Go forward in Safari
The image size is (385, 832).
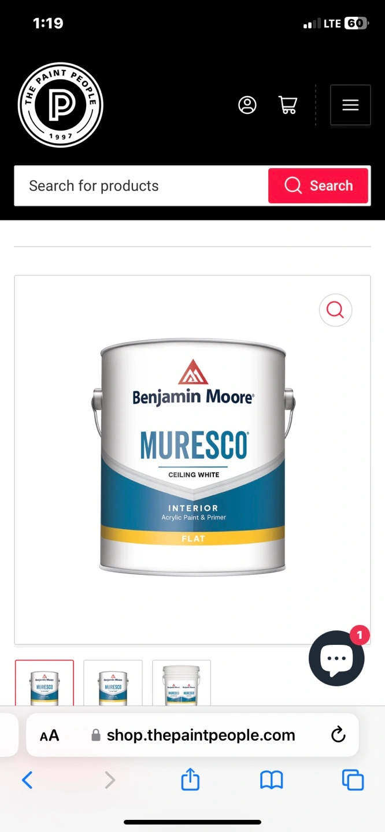110,781
